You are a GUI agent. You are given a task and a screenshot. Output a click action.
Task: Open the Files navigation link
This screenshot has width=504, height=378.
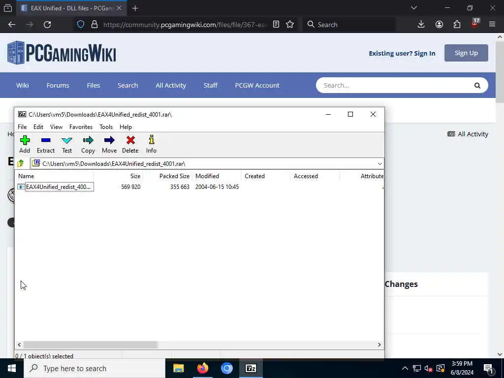click(x=93, y=86)
